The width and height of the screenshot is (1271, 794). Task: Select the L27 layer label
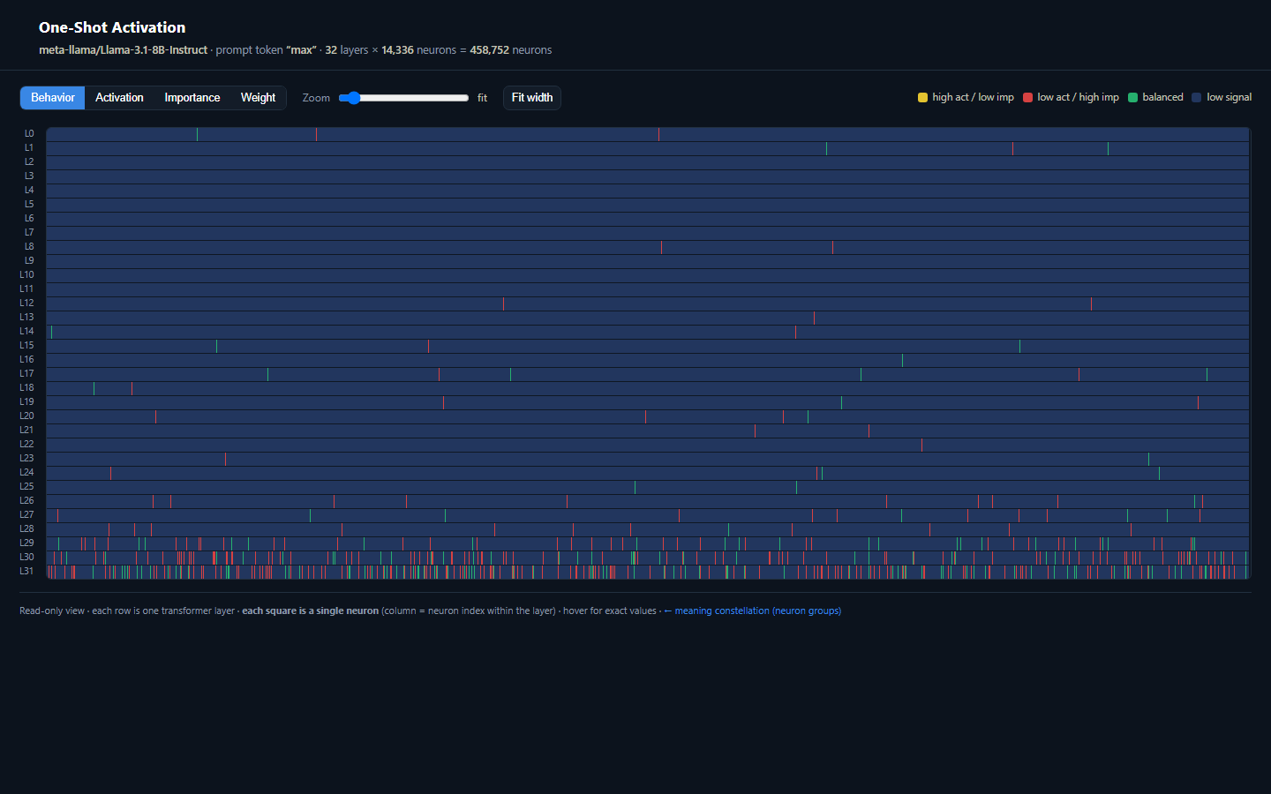pyautogui.click(x=26, y=515)
